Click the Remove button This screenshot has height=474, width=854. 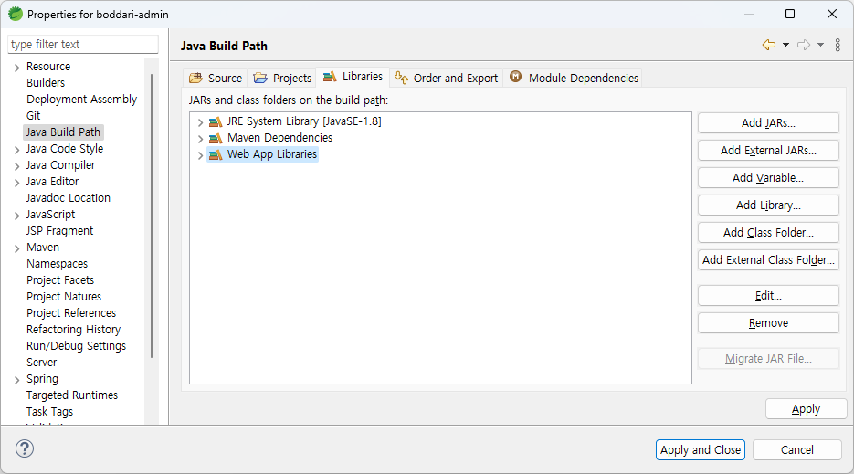[768, 323]
